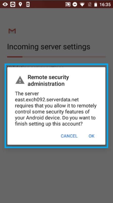Tap the location pin status icon

pyautogui.click(x=20, y=4)
